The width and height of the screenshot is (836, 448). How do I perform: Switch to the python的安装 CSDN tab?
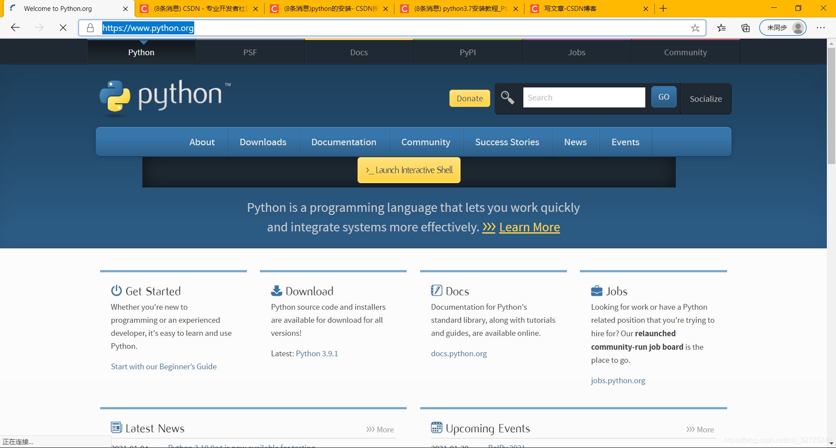[x=330, y=9]
